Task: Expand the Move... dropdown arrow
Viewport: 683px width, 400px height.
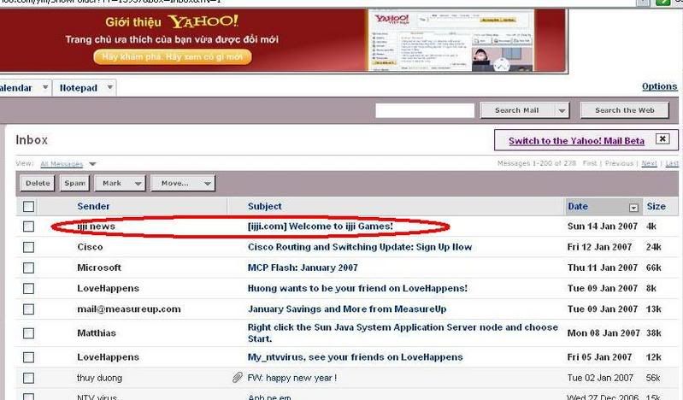Action: coord(208,184)
